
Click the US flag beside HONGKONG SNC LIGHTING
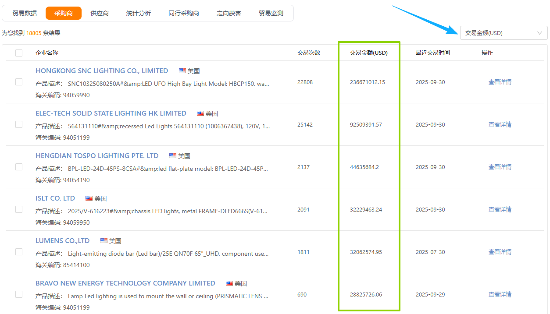coord(182,71)
